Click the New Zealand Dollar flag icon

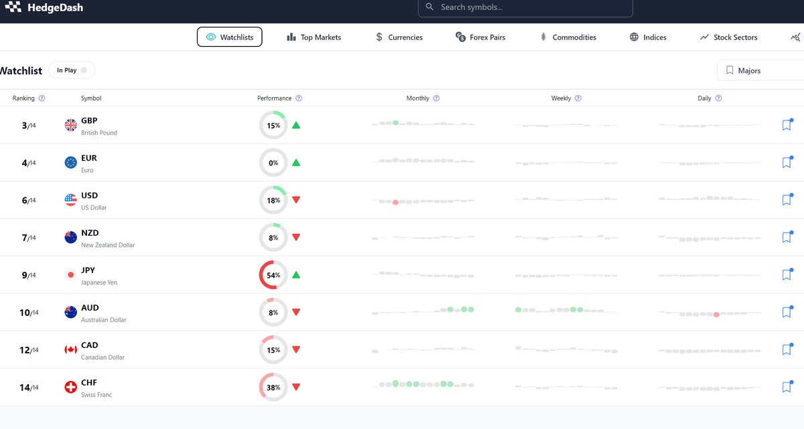coord(70,238)
